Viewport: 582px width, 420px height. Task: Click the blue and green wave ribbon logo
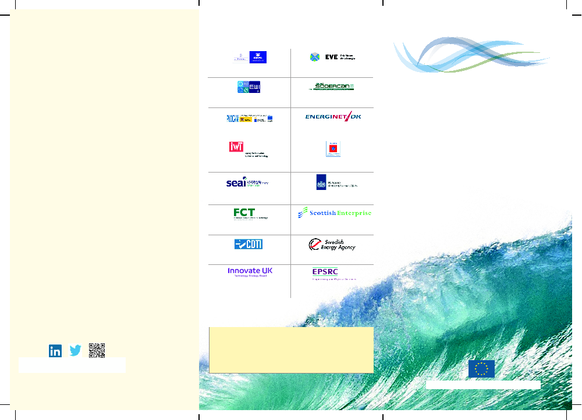pyautogui.click(x=471, y=55)
